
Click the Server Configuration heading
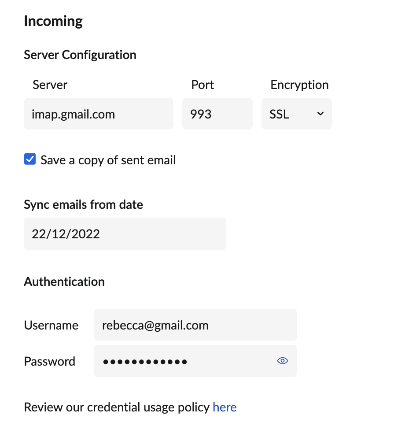pyautogui.click(x=80, y=55)
